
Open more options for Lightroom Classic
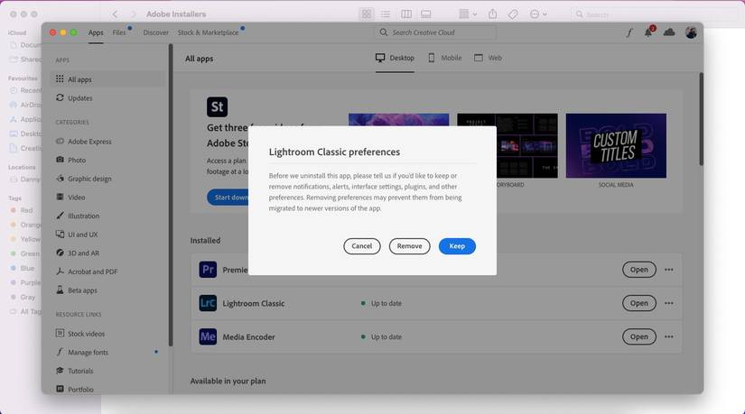pos(669,303)
